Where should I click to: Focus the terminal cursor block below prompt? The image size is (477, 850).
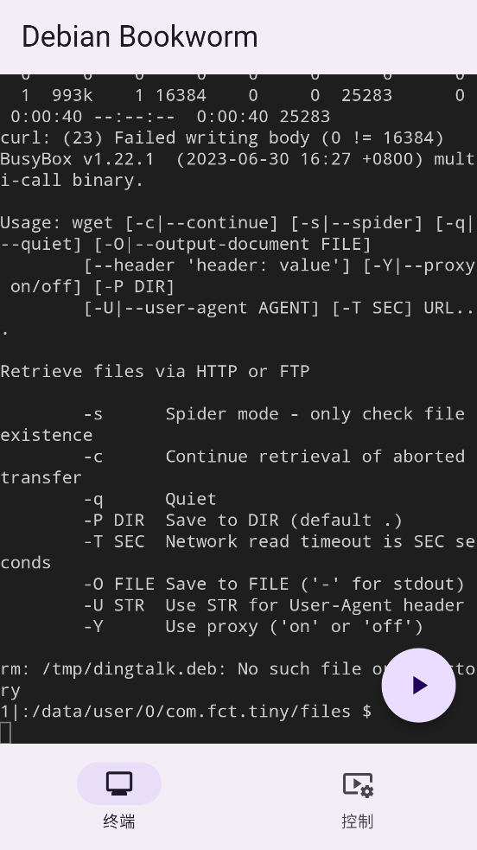click(x=5, y=733)
